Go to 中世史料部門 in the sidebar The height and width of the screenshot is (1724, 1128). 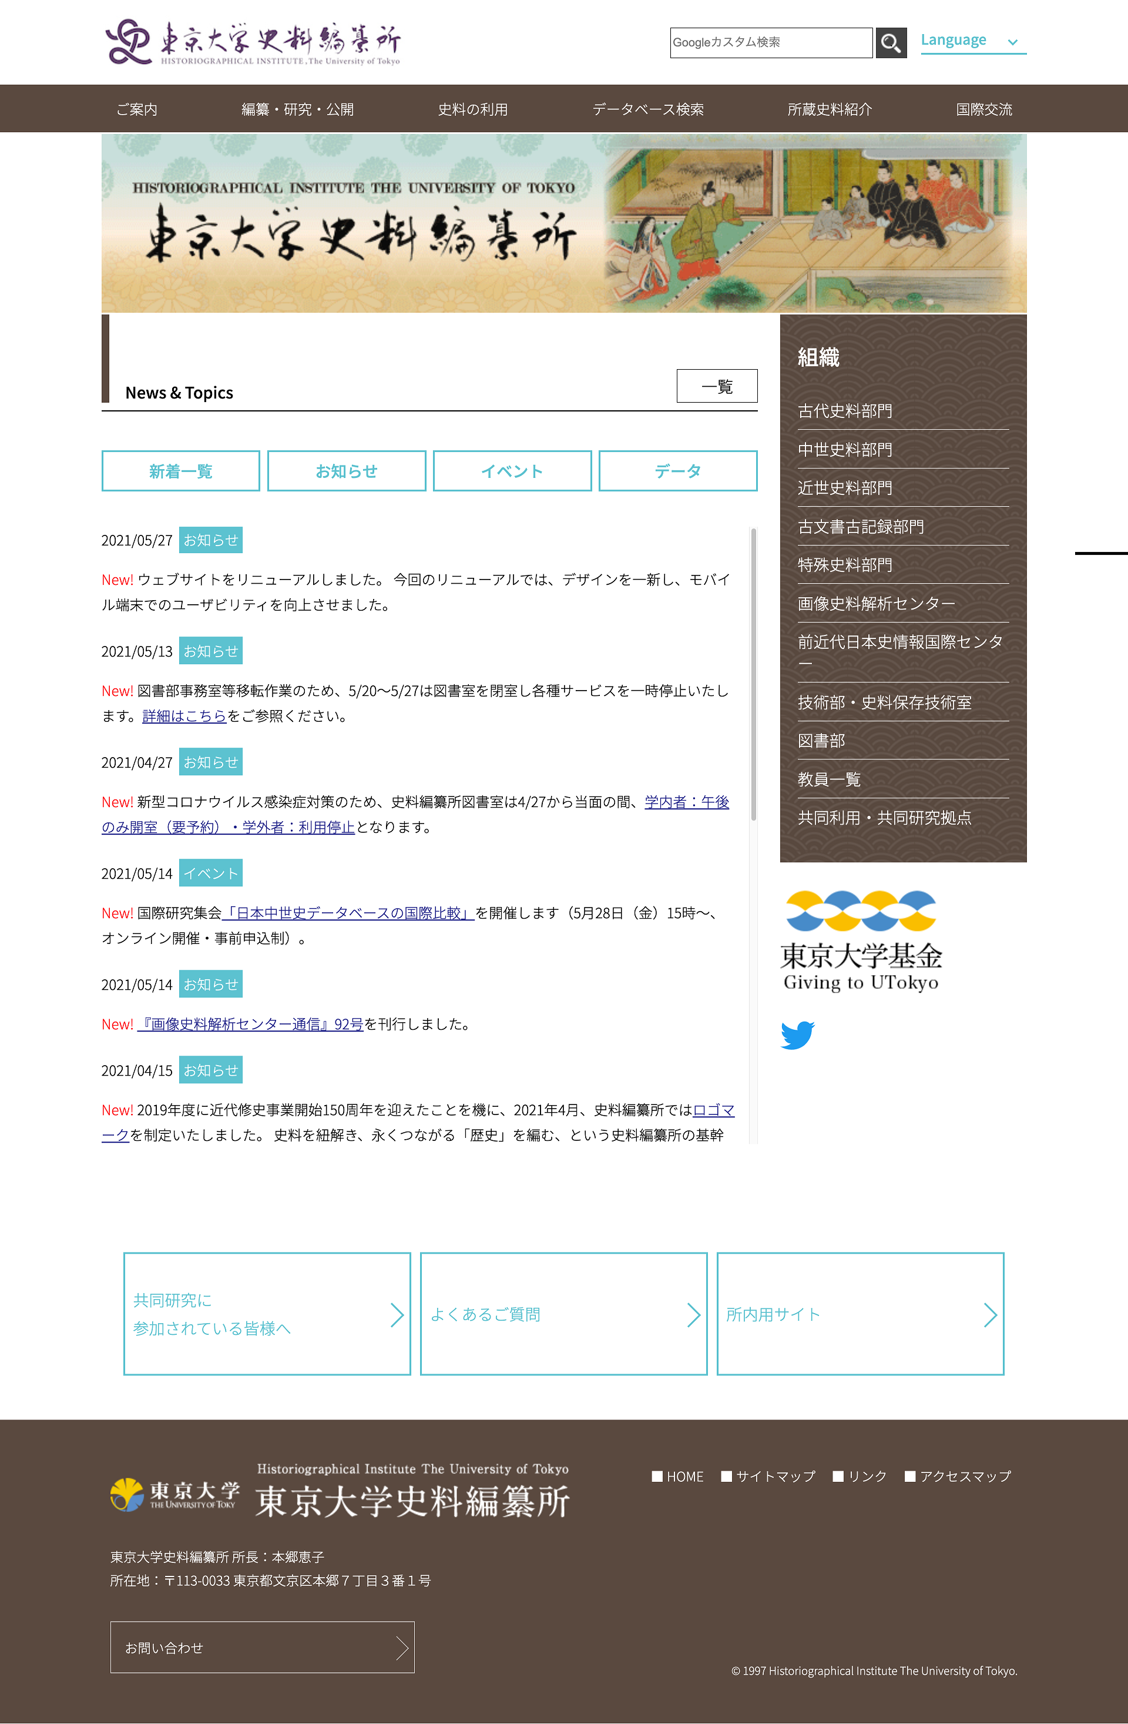[903, 449]
